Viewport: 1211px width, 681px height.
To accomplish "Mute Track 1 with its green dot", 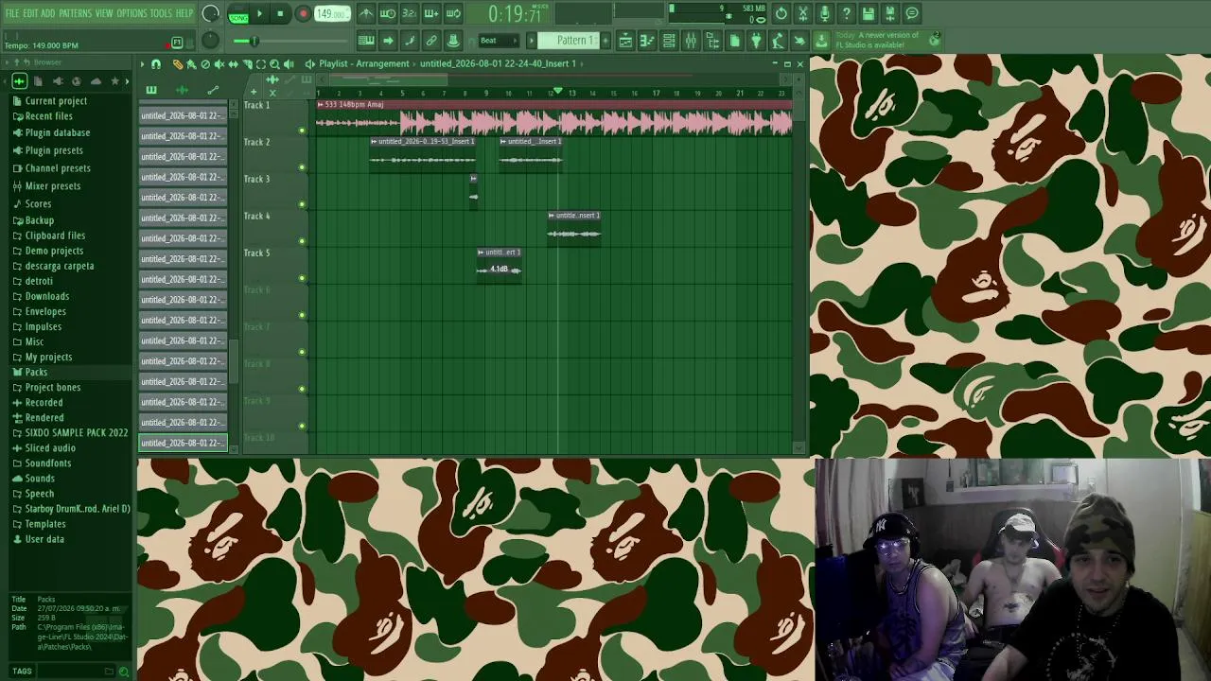I will pos(302,131).
